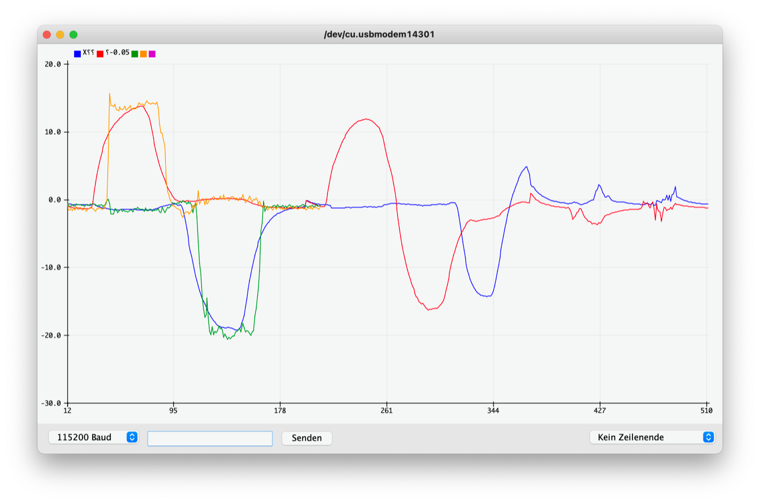760x503 pixels.
Task: Click the Senden button
Action: pos(307,438)
